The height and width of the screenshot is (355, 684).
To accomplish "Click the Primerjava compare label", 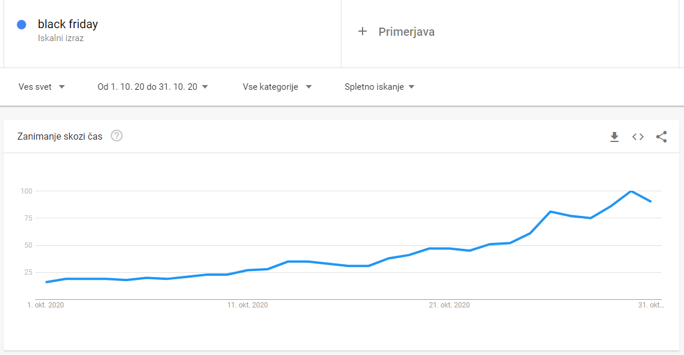I will point(407,32).
